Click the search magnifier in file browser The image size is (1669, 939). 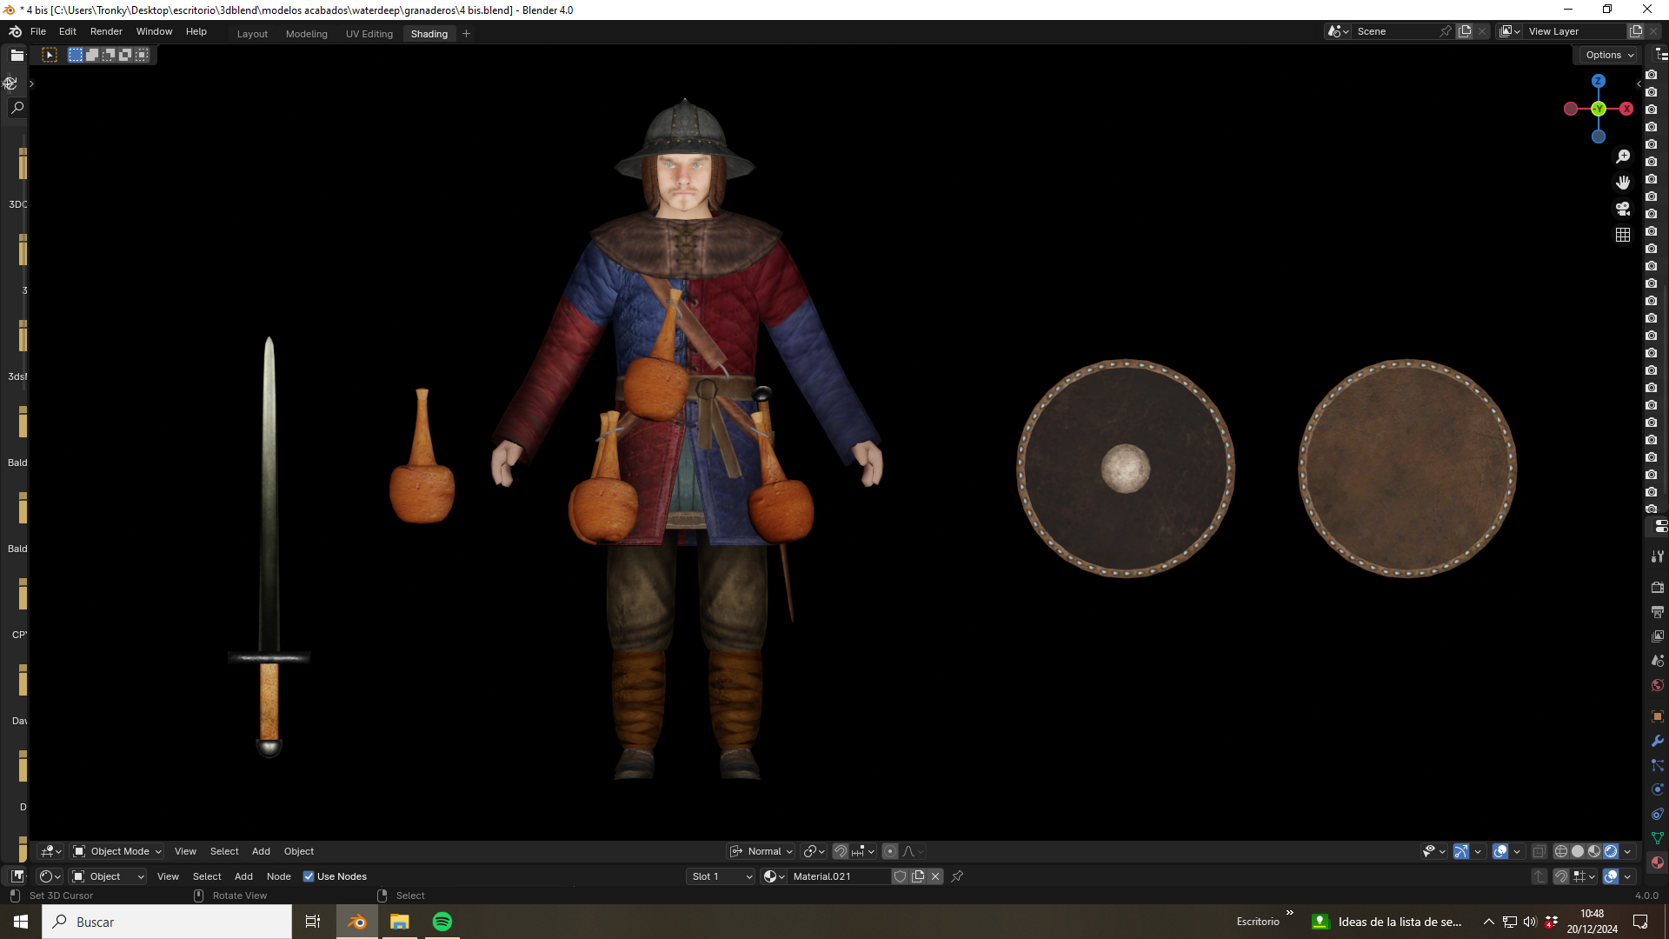click(17, 108)
